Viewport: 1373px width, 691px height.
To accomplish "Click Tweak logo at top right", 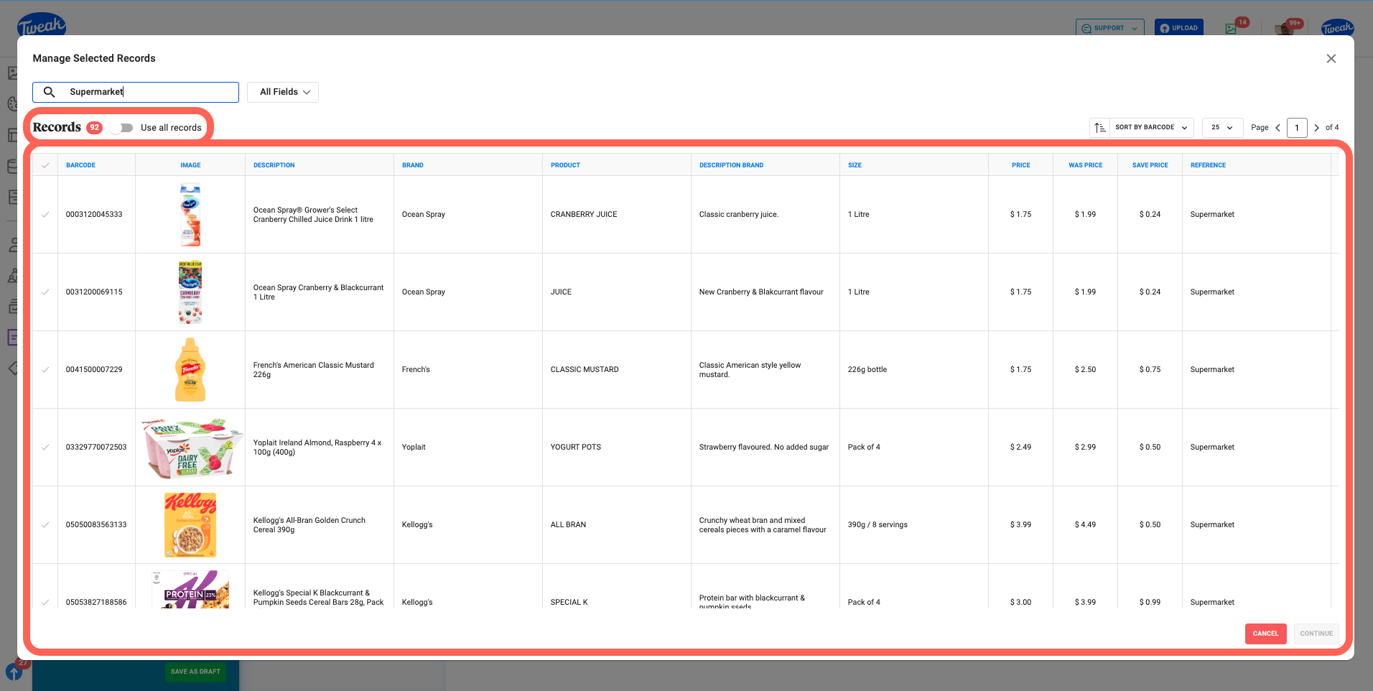I will [1337, 27].
